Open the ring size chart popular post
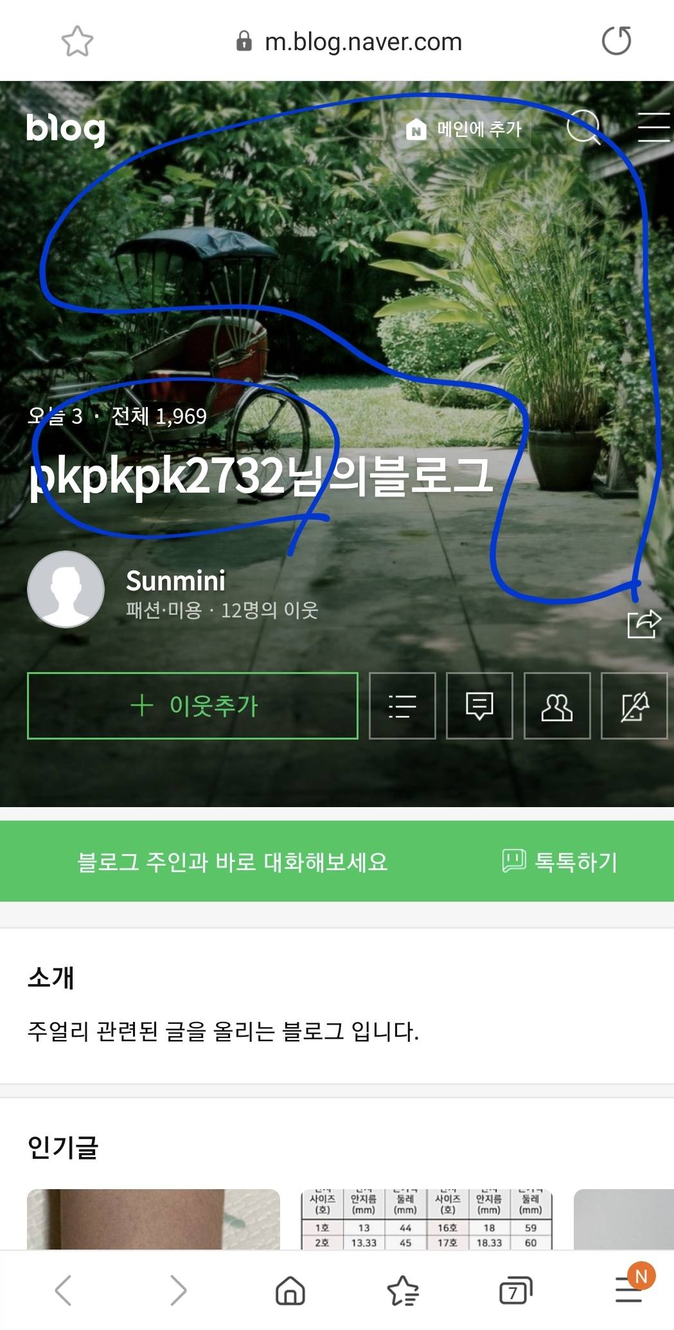This screenshot has width=674, height=1330. pyautogui.click(x=427, y=1219)
